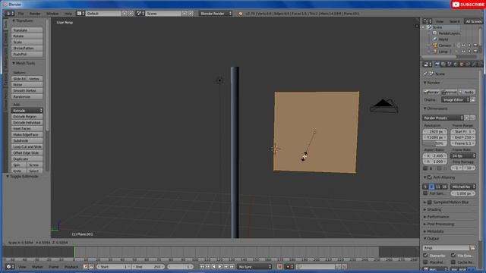Open the 24 fps frame rate dropdown
Image resolution: width=486 pixels, height=273 pixels.
click(x=463, y=155)
